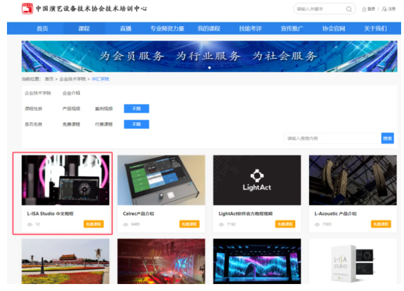This screenshot has width=404, height=291.
Task: Filter by 产品视频 course type
Action: 71,109
